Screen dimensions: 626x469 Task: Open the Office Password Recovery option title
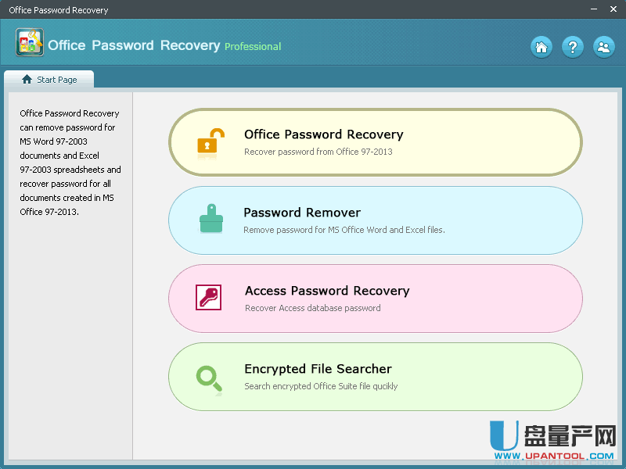click(x=323, y=134)
